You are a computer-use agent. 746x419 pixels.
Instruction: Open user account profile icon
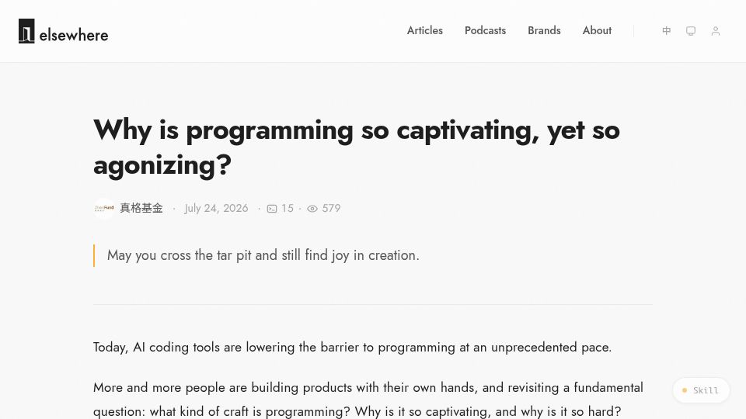[716, 31]
